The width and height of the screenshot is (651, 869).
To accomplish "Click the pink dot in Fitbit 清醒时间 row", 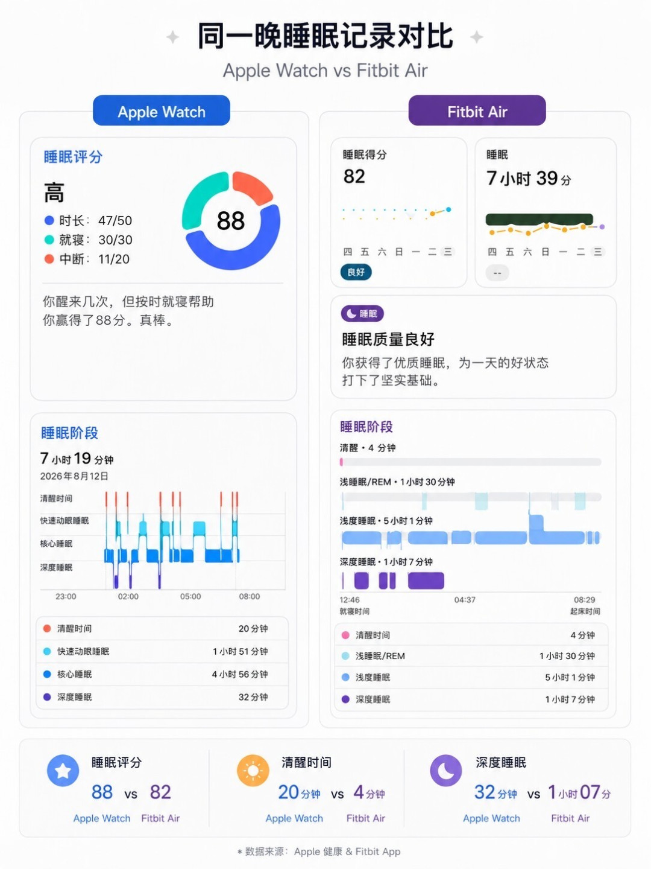I will 345,635.
